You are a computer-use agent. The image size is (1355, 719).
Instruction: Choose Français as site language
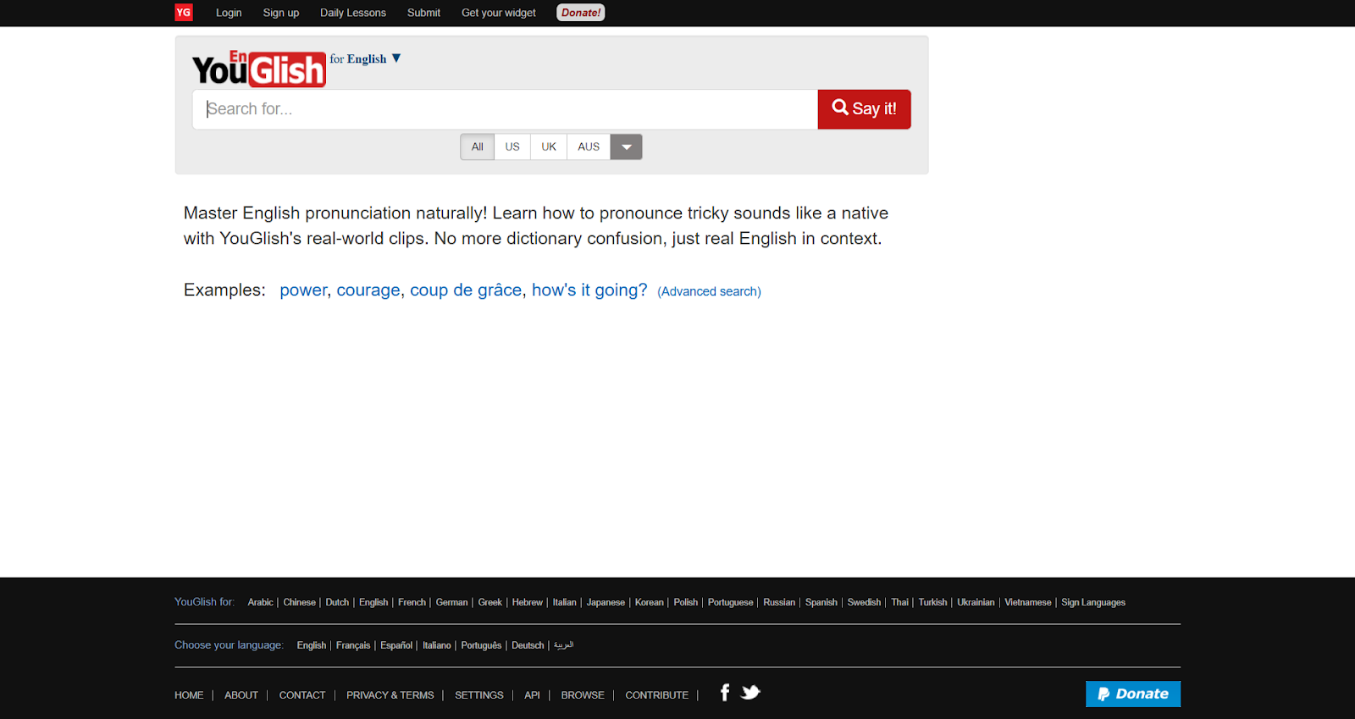(353, 645)
